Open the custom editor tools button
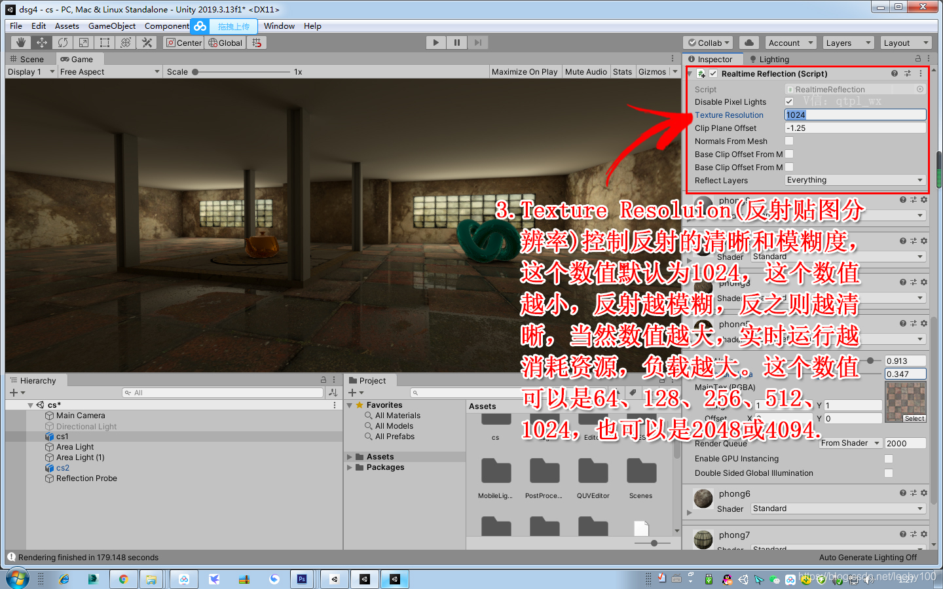Screen dimensions: 943x589 coord(147,43)
